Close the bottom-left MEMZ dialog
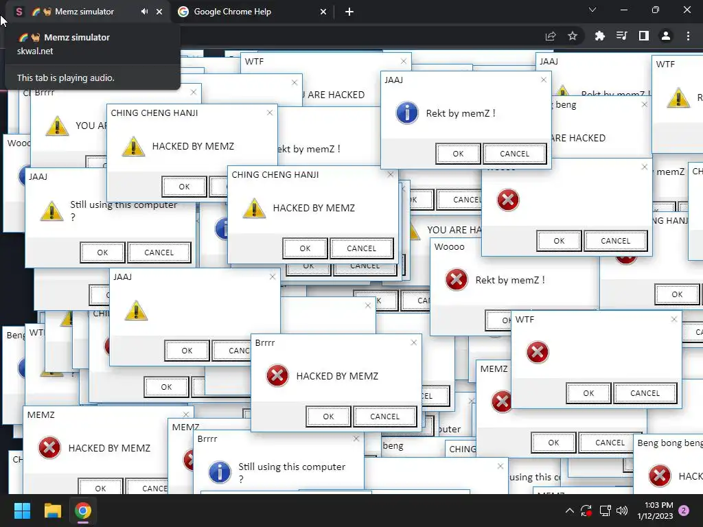This screenshot has height=527, width=703. pyautogui.click(x=186, y=414)
